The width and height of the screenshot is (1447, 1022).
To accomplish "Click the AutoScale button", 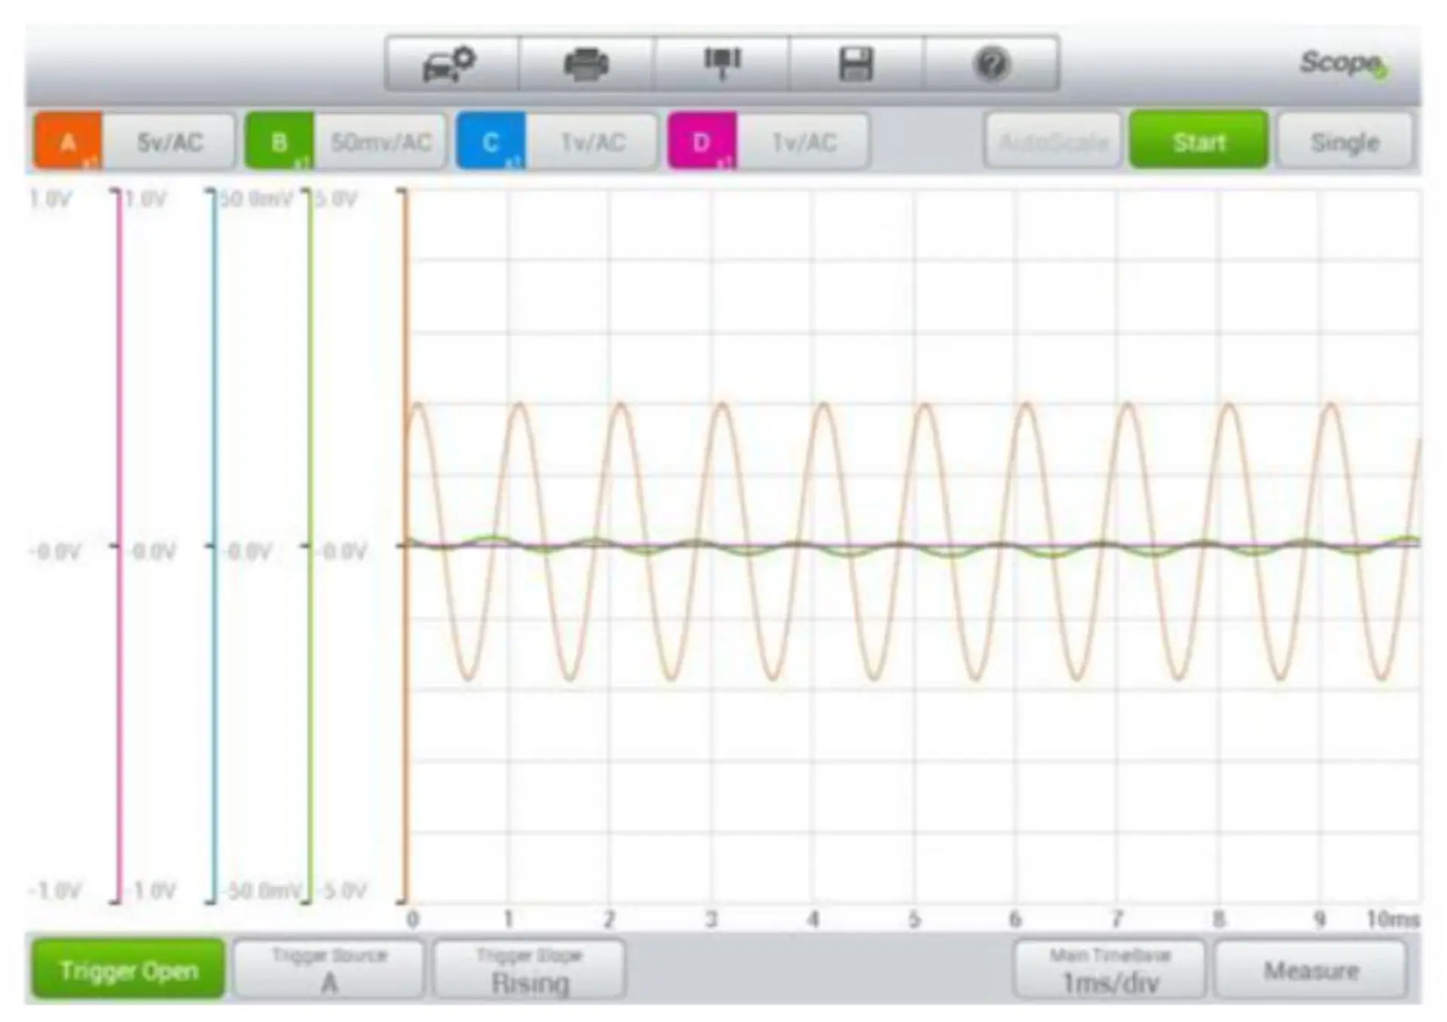I will [1053, 142].
